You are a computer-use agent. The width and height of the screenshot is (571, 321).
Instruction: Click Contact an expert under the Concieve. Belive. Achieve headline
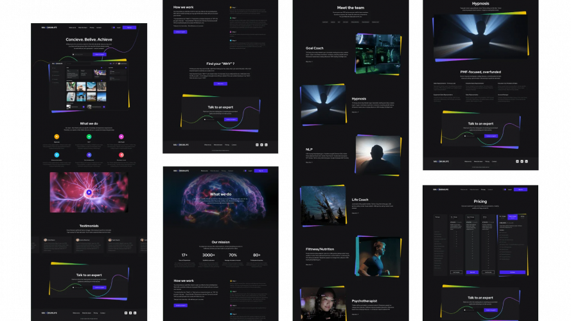coord(99,55)
